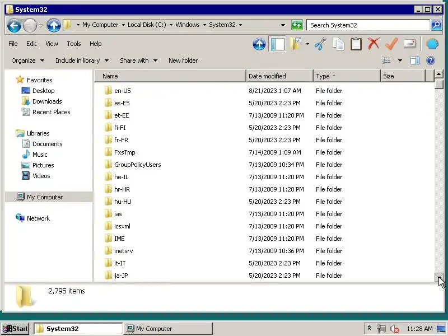Click the New folder button
Viewport: 448px width, 336px height.
click(x=183, y=60)
